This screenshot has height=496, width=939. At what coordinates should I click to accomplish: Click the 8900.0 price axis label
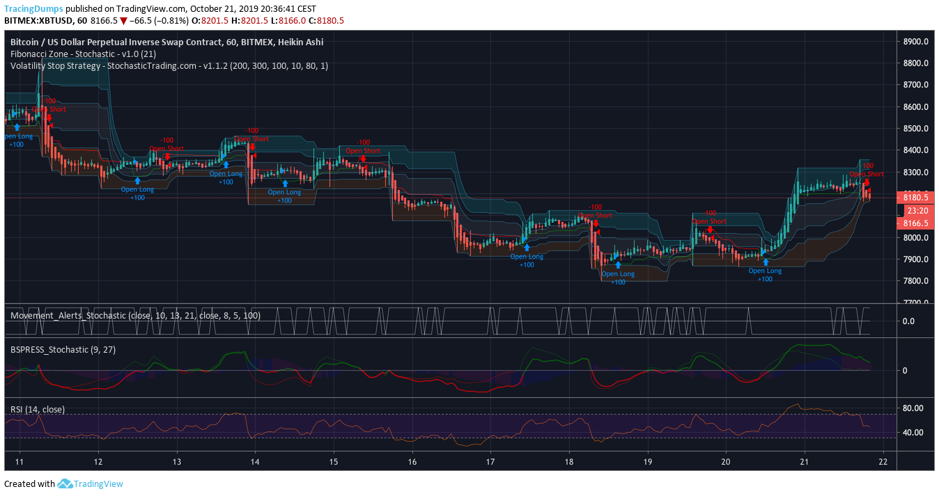click(916, 41)
